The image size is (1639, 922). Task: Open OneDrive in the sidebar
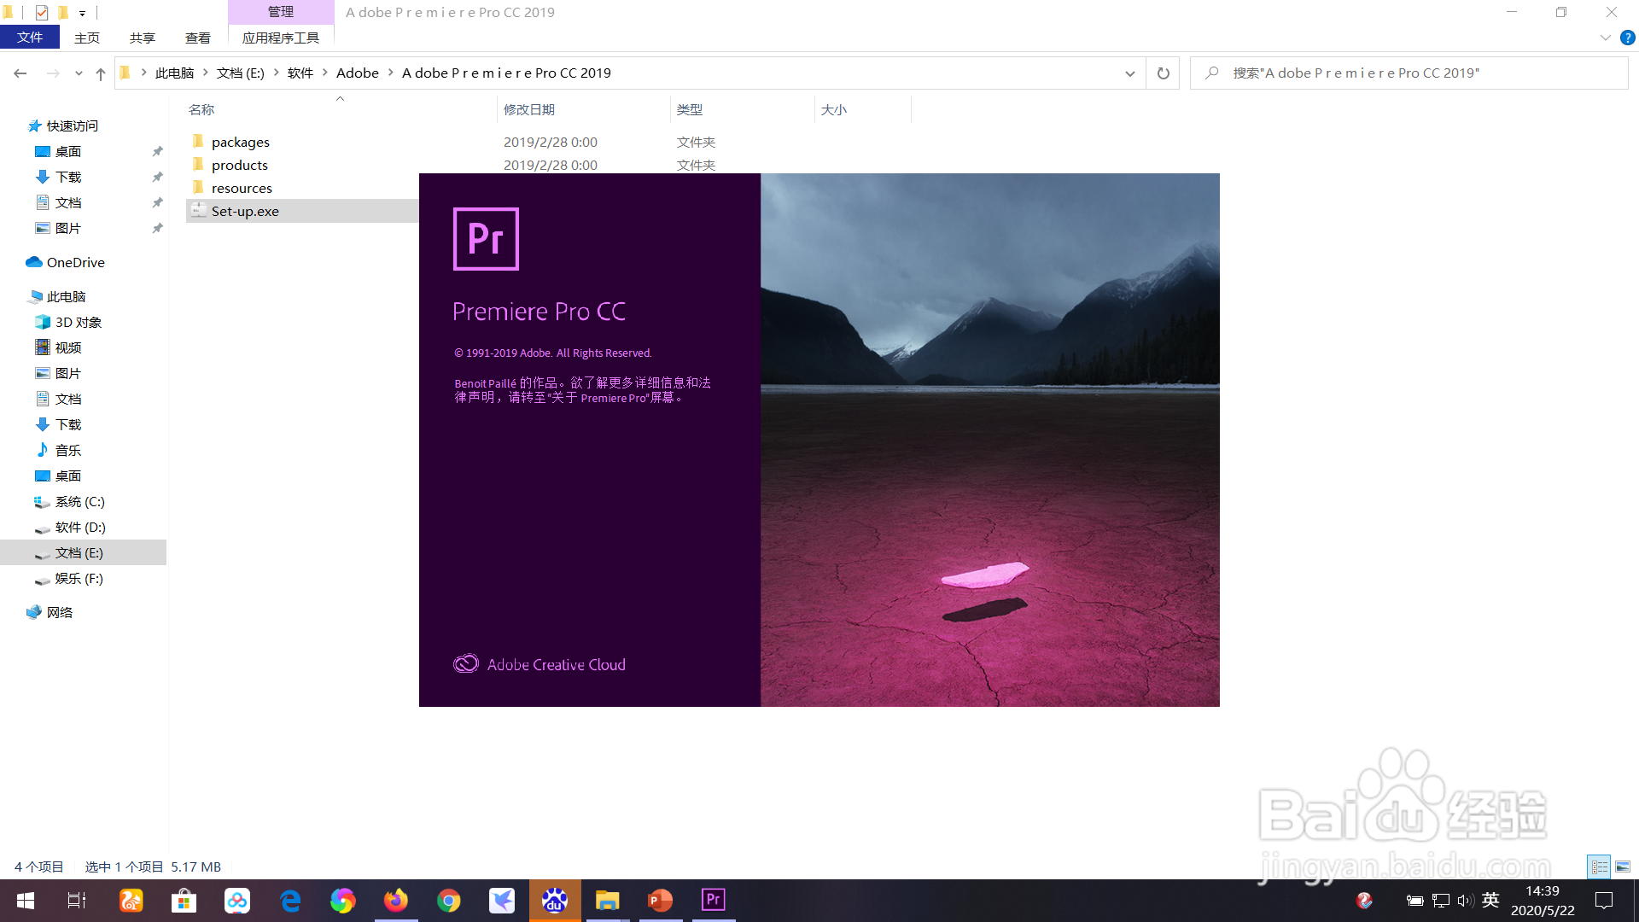[x=76, y=262]
